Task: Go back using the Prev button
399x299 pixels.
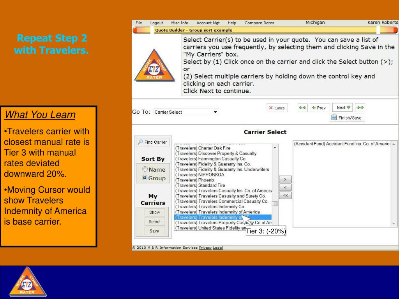Action: pyautogui.click(x=320, y=108)
